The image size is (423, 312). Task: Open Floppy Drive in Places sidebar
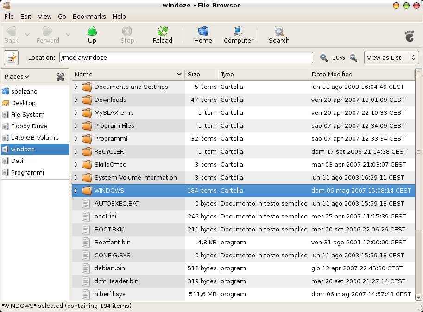[x=35, y=126]
